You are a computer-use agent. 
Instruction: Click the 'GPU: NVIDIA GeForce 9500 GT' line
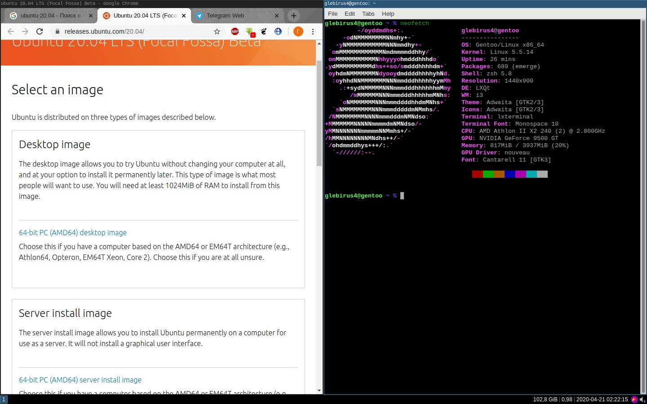pos(510,138)
